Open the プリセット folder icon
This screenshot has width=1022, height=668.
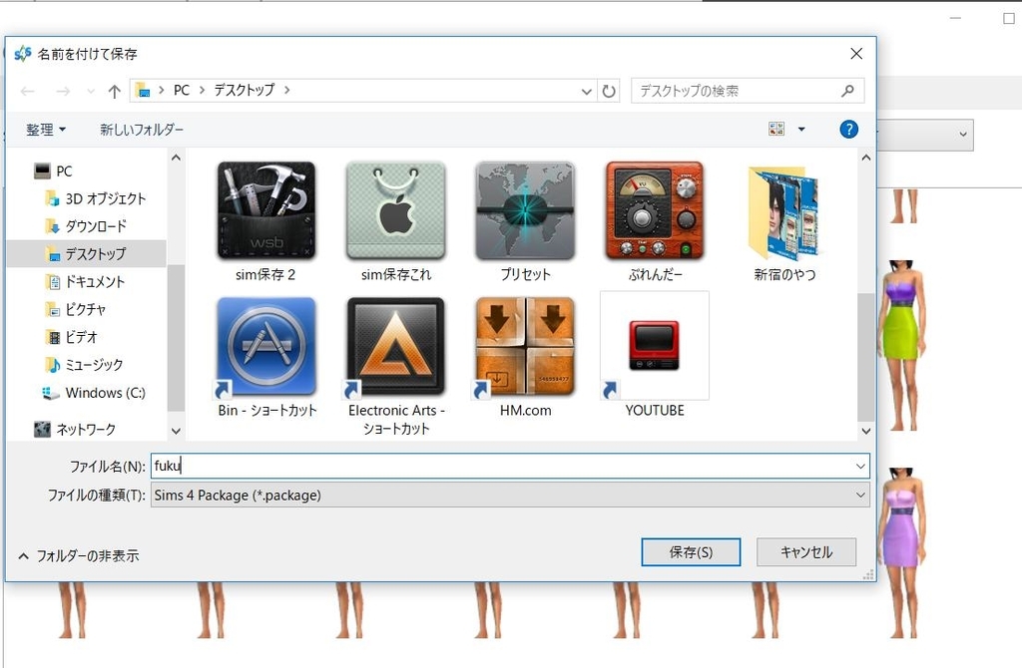pos(525,210)
